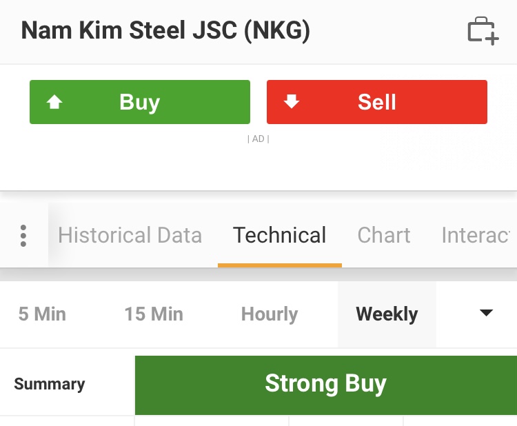The image size is (517, 426).
Task: Open the Chart tab
Action: [x=384, y=236]
